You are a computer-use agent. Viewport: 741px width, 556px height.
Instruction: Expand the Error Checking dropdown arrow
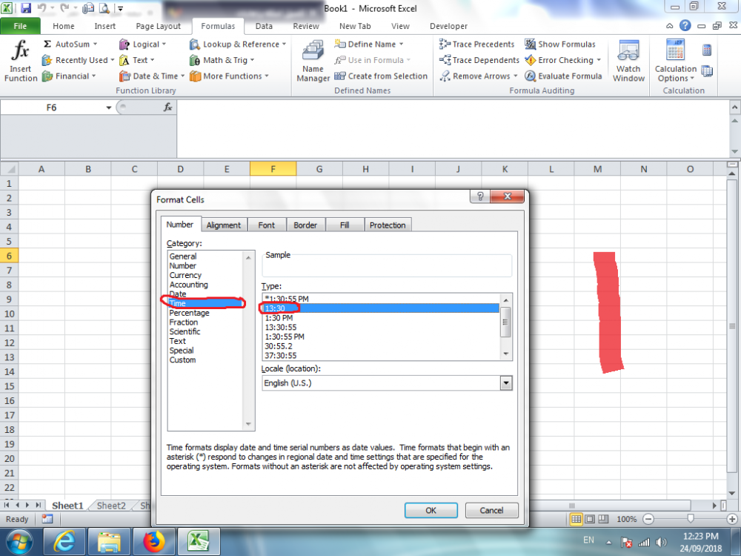(599, 60)
